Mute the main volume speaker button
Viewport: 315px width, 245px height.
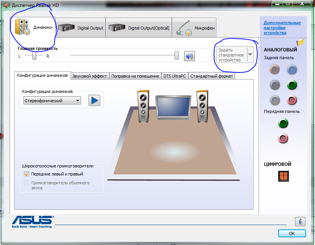tap(190, 56)
